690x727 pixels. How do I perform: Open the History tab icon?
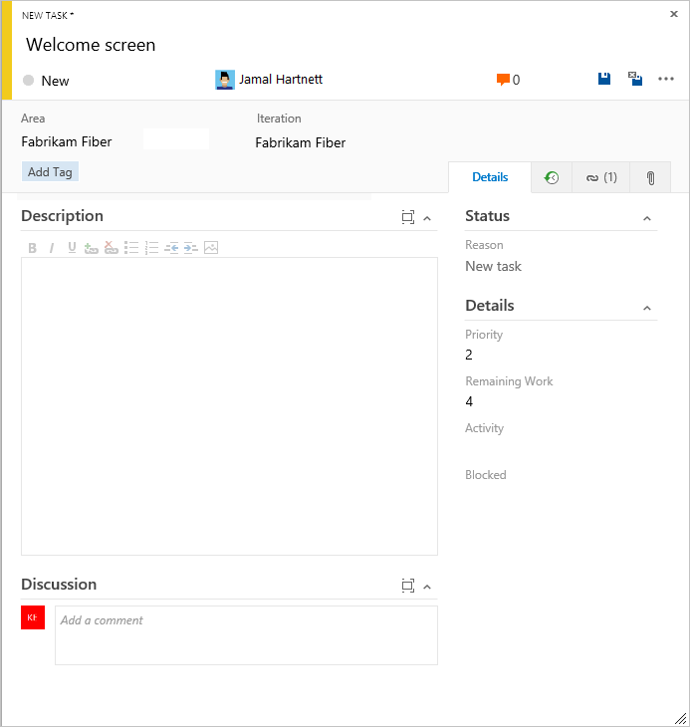point(552,177)
